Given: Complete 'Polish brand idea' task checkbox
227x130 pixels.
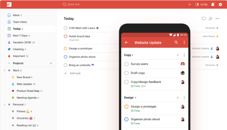Looking at the screenshot, I should pos(66,36).
